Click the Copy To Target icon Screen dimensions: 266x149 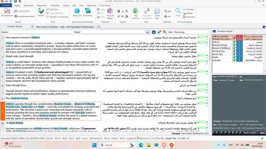pos(110,11)
